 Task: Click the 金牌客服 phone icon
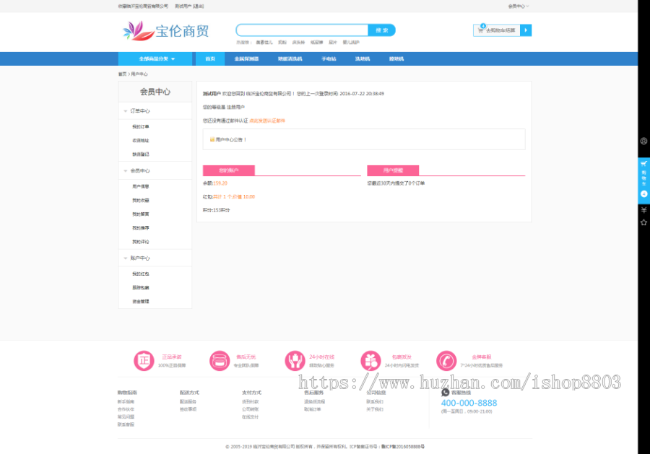coord(446,360)
